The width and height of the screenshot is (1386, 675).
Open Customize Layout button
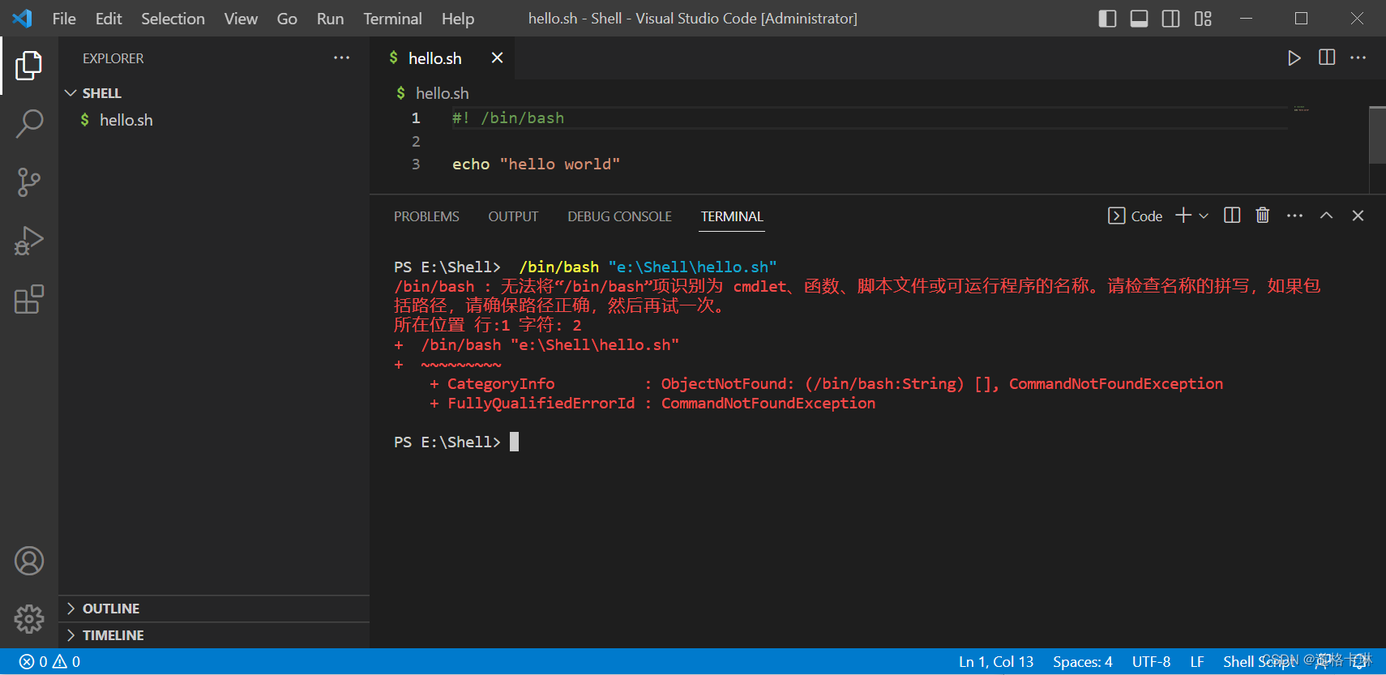[x=1203, y=19]
